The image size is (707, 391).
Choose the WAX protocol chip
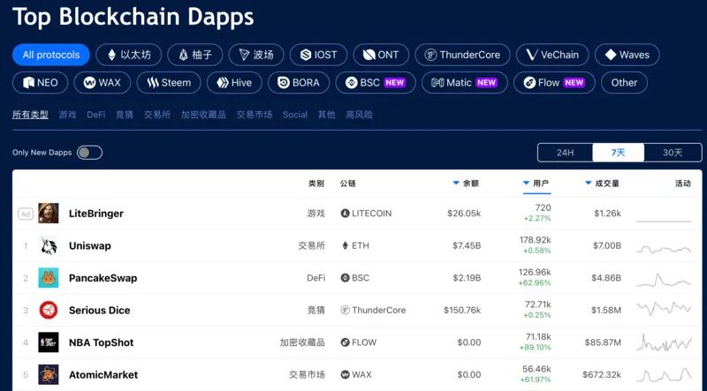pyautogui.click(x=103, y=82)
